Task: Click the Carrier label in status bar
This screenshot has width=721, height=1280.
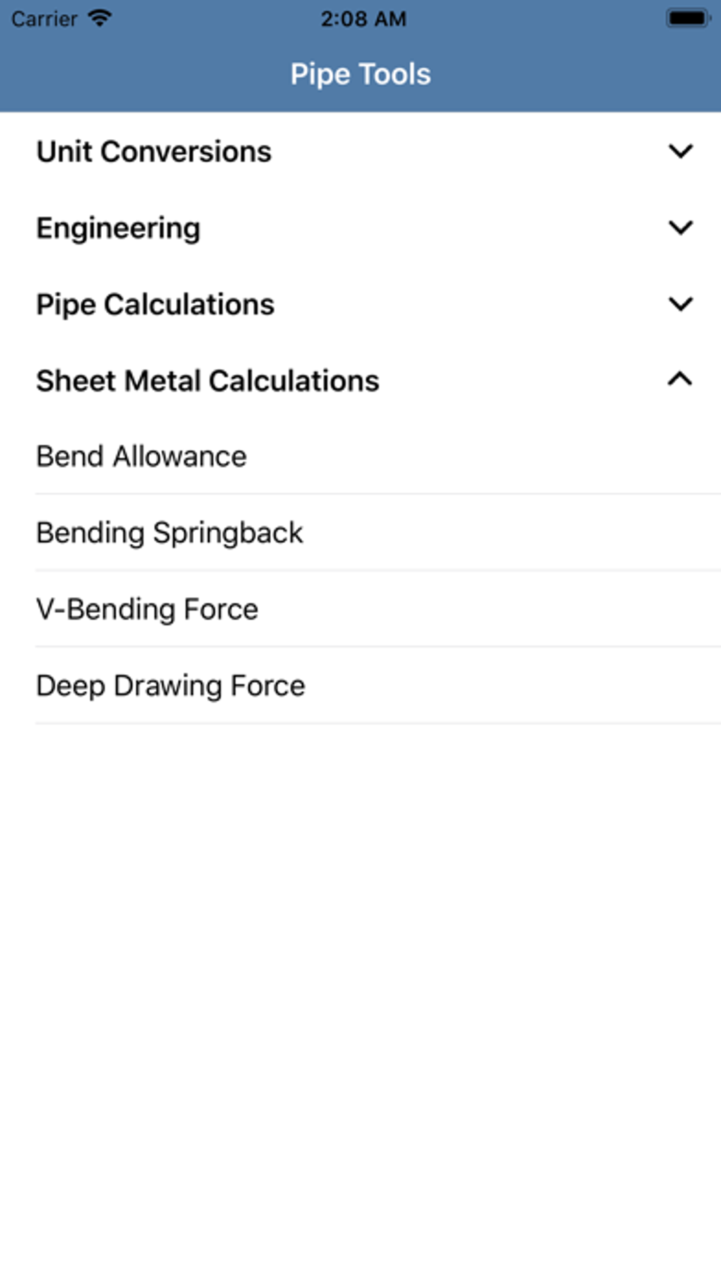Action: point(44,18)
